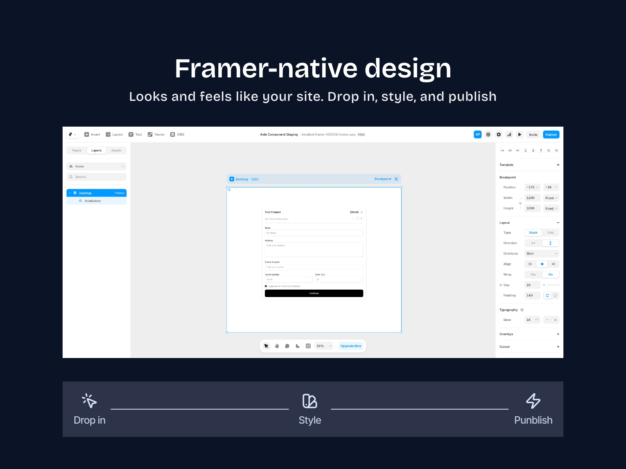Select the Layout tool in the toolbar

[114, 134]
